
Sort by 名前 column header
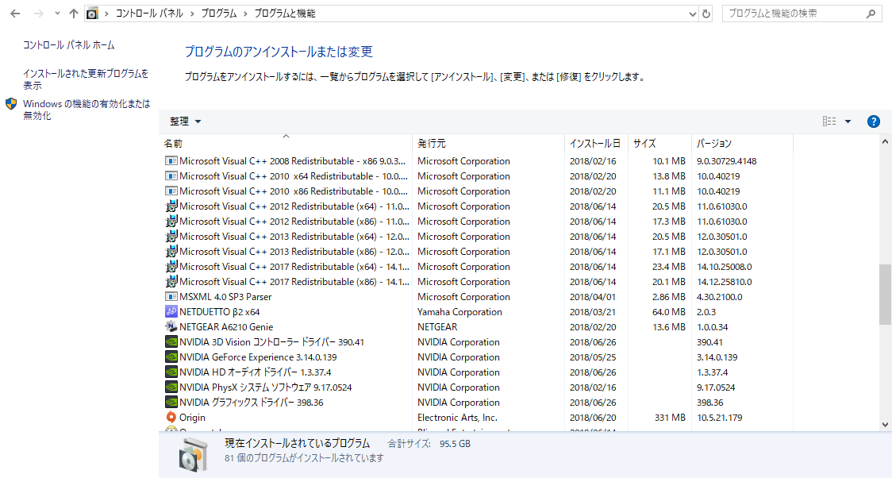click(286, 144)
